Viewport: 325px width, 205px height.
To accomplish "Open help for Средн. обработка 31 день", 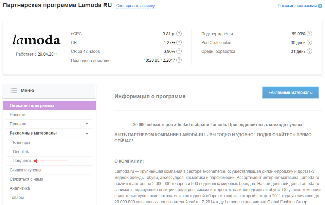I will click(x=309, y=52).
